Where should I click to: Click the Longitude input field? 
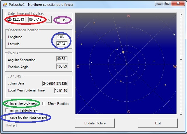[x=62, y=37]
